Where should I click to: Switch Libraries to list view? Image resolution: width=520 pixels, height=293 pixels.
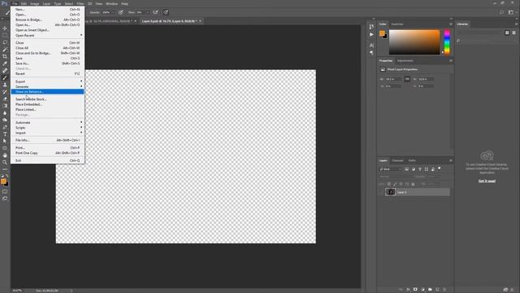(513, 33)
